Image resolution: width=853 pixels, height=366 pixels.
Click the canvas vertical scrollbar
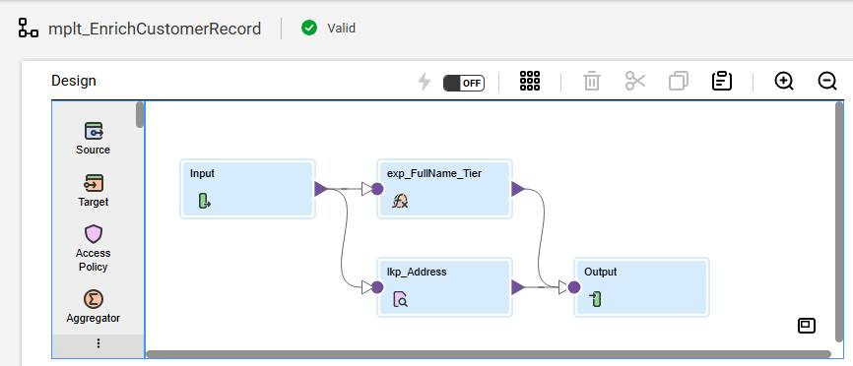(x=838, y=222)
